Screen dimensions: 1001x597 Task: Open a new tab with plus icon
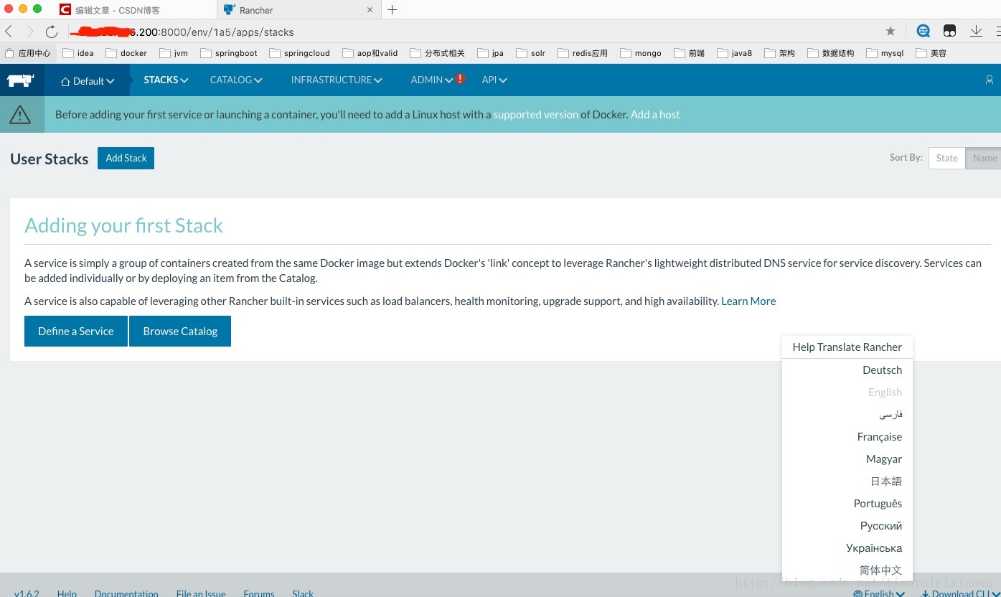pyautogui.click(x=392, y=10)
